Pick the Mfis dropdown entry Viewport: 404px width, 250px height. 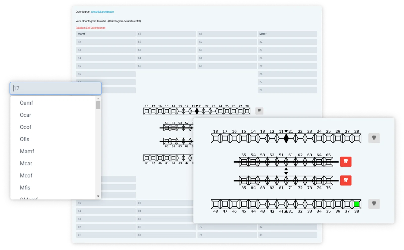coord(25,188)
